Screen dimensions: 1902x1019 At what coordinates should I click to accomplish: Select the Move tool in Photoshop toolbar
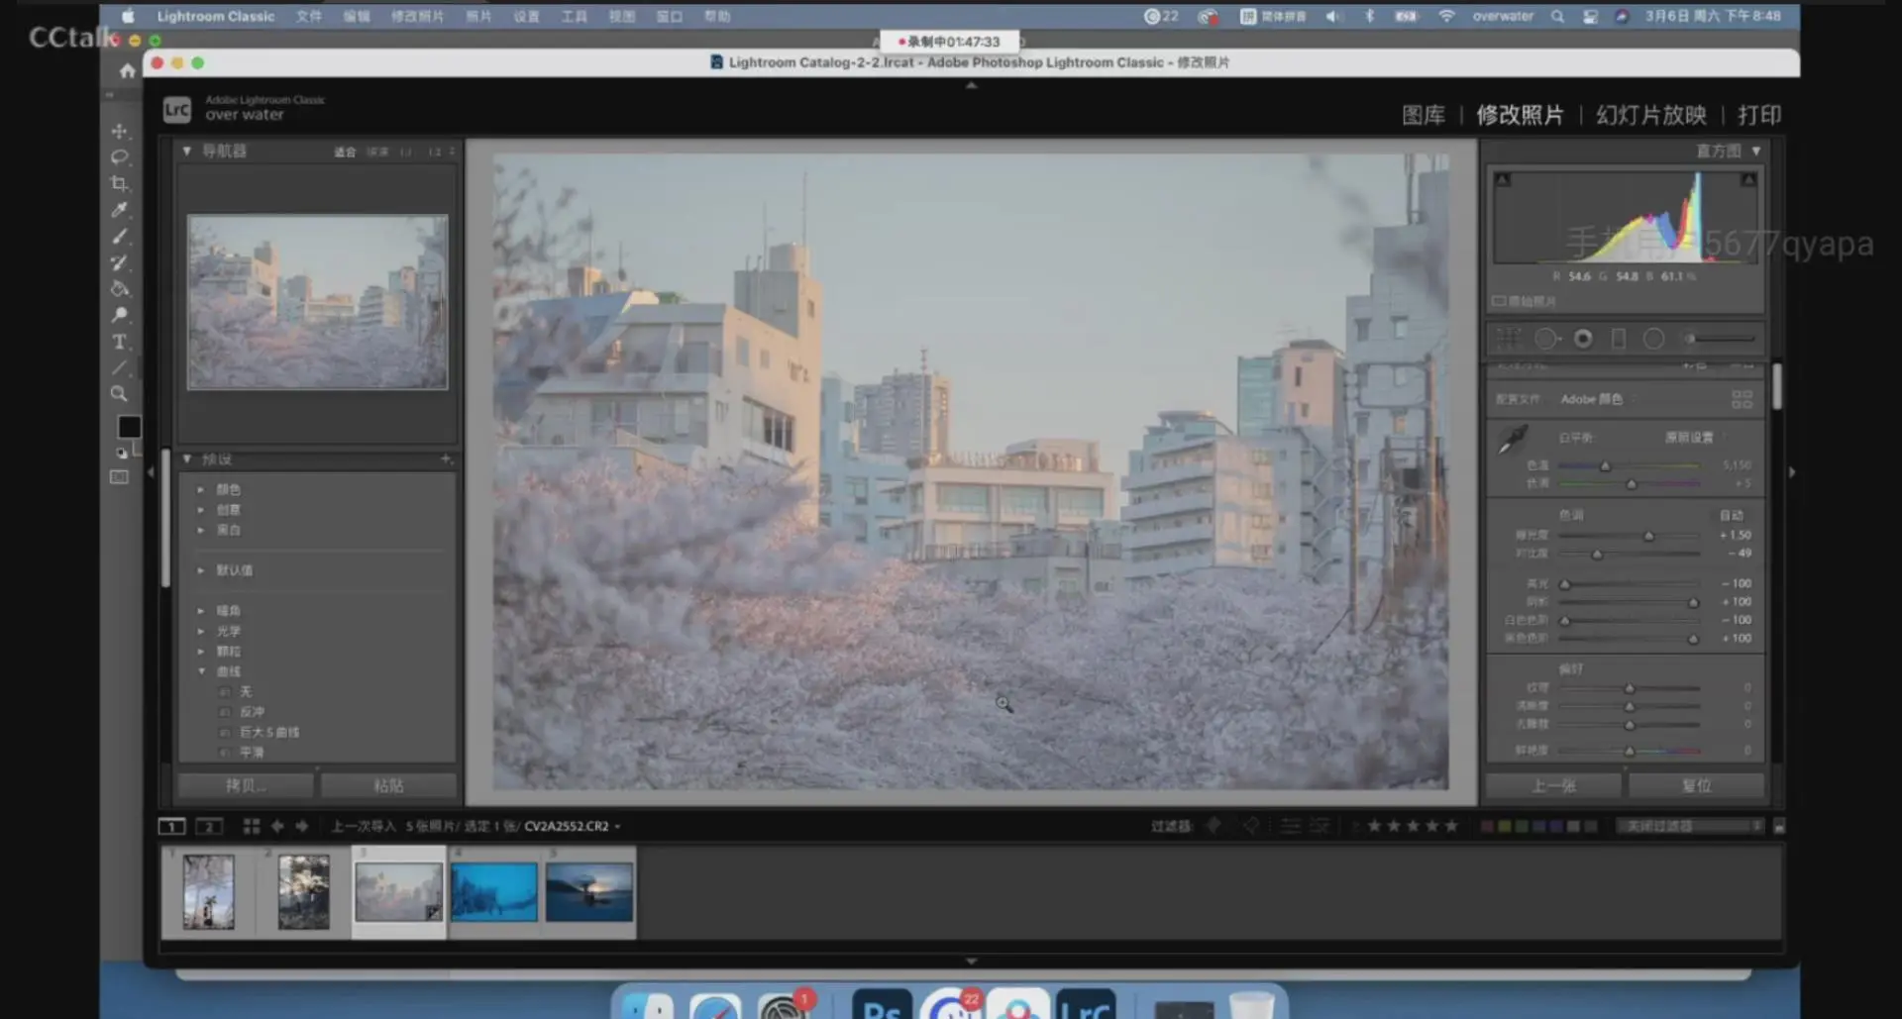pos(120,131)
